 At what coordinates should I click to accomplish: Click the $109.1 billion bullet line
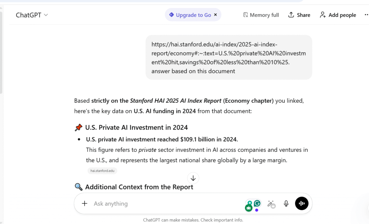[162, 140]
